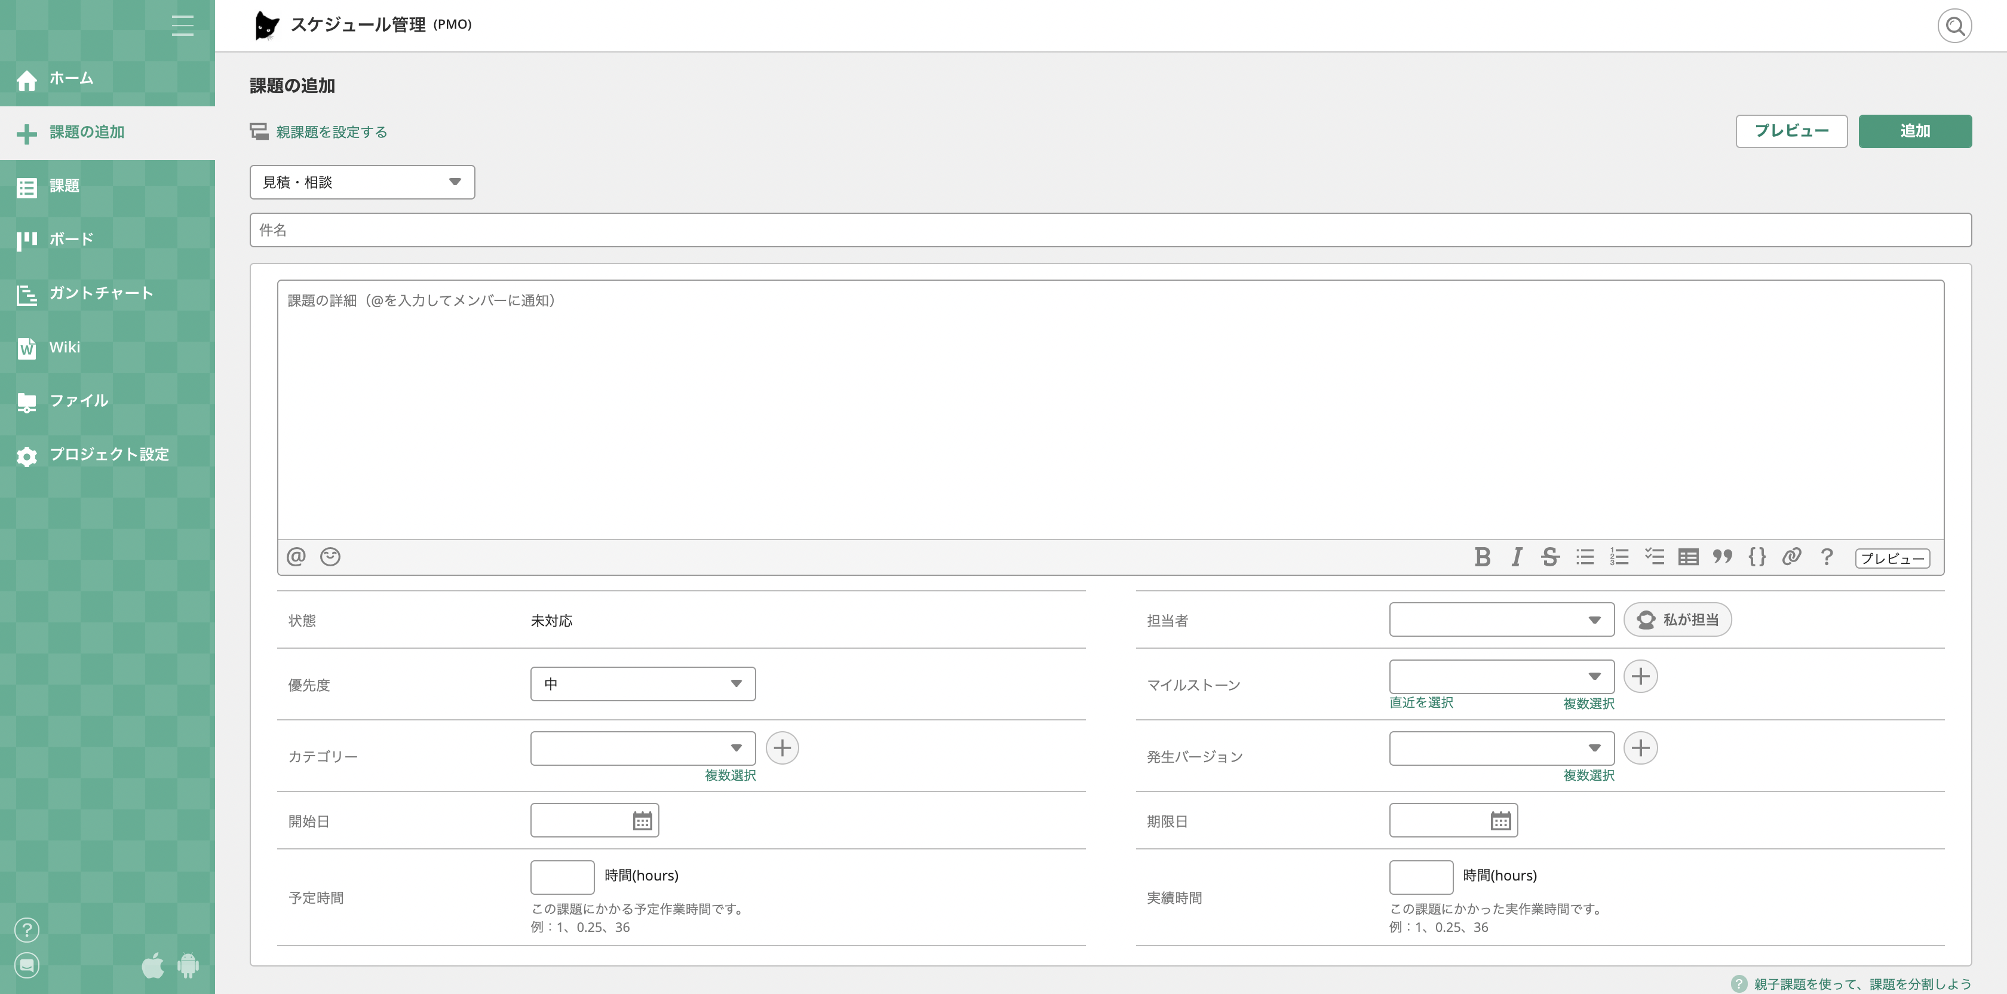Toggle the editor's small プレビュー button
Viewport: 2007px width, 994px height.
tap(1892, 559)
